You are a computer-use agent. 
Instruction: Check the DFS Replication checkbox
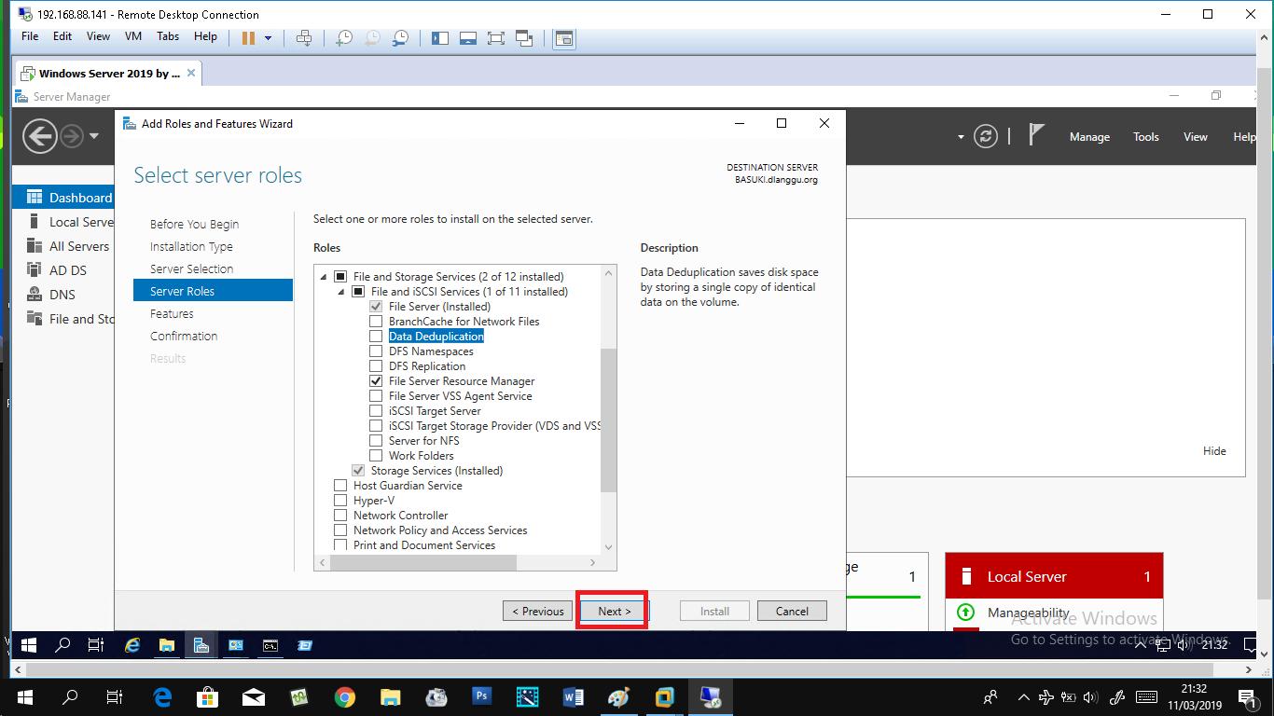click(376, 366)
